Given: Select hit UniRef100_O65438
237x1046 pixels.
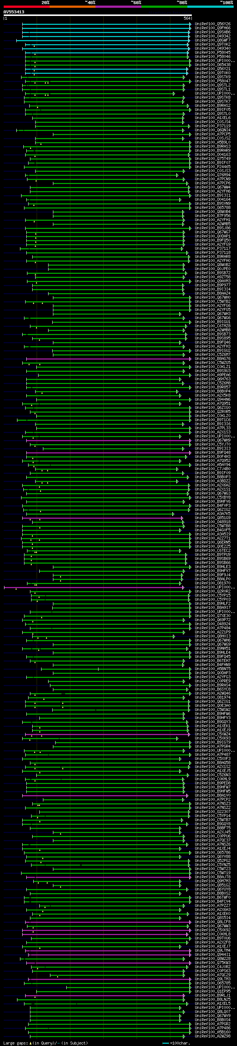Looking at the screenshot, I should tap(213, 65).
